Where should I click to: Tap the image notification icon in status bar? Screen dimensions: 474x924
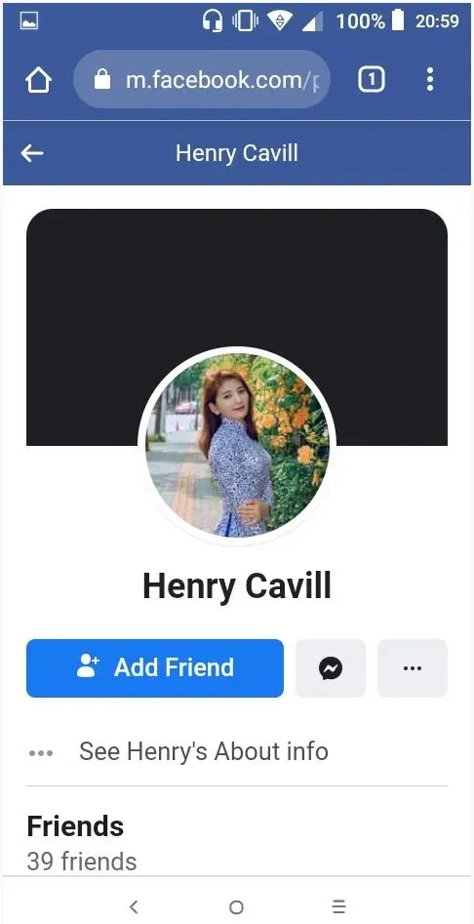click(29, 21)
